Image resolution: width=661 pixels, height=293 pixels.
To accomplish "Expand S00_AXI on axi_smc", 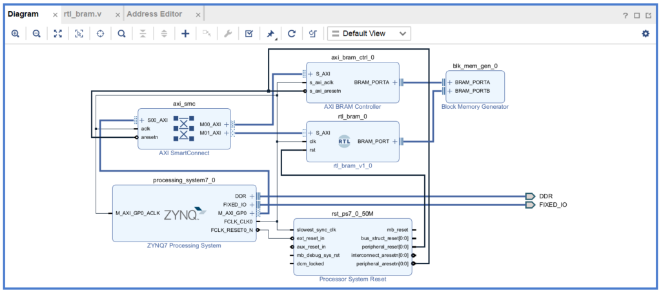I will coord(142,120).
